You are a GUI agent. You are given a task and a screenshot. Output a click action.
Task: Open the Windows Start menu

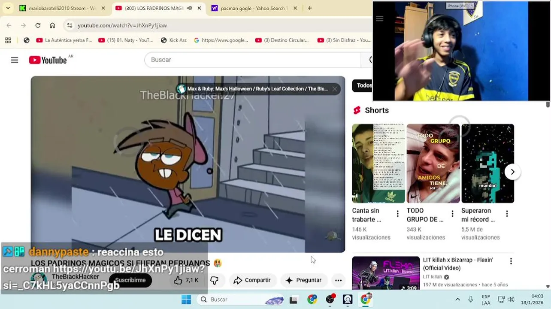tap(186, 300)
